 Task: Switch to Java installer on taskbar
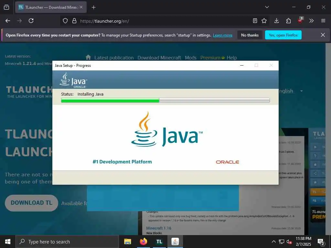[175, 242]
